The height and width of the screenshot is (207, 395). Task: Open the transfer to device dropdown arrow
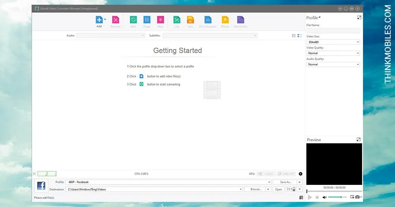point(300,189)
